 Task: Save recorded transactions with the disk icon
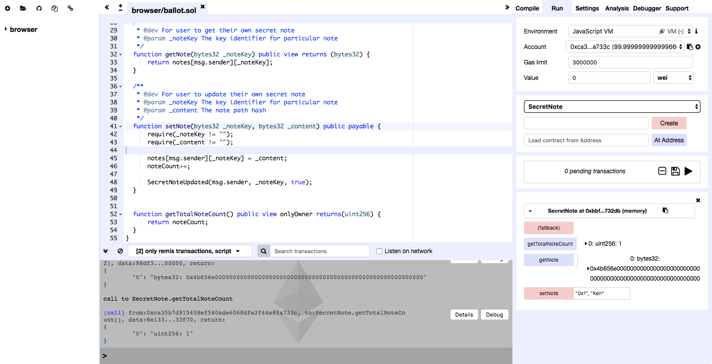pos(675,171)
